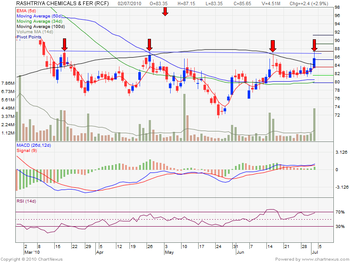Toggle the Moving Average (50d) legend label
Viewport: 350px width, 262px height.
(38, 15)
